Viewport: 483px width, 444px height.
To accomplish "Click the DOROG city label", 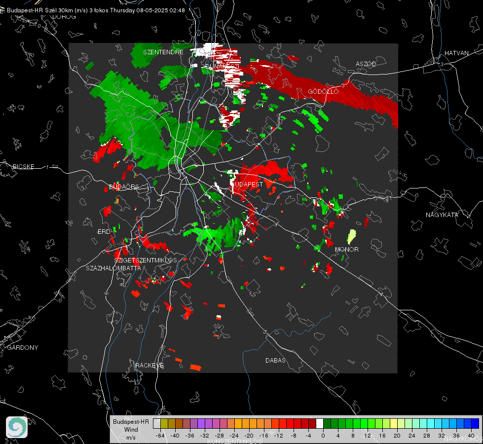I will [x=64, y=17].
